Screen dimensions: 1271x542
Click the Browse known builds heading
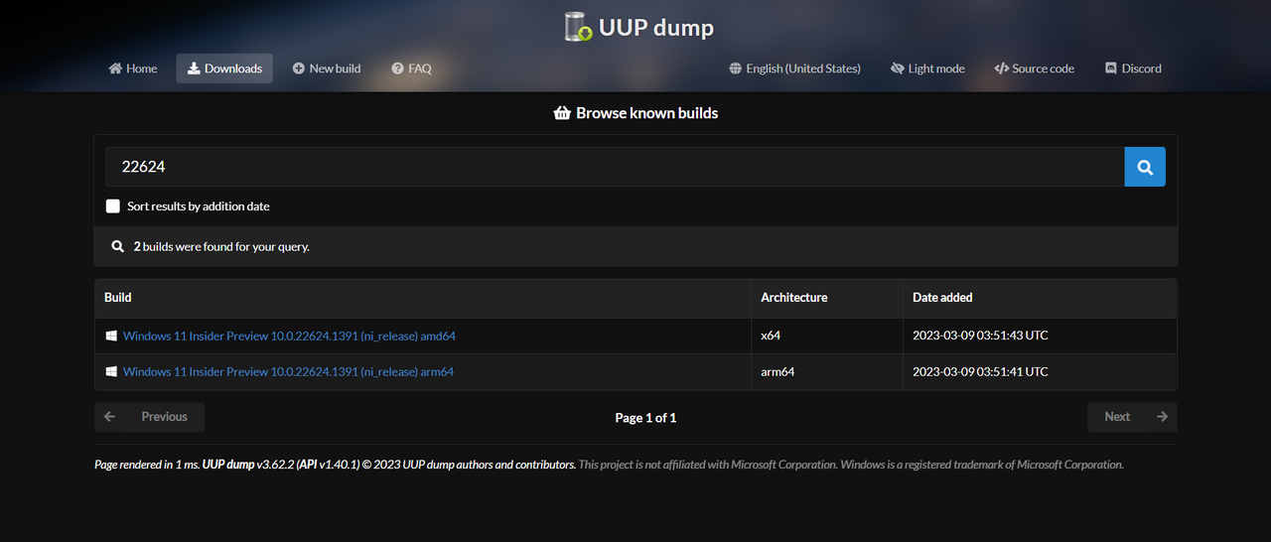(x=635, y=113)
